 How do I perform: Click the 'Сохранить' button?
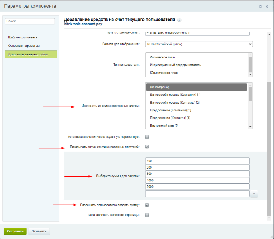coord(15,231)
